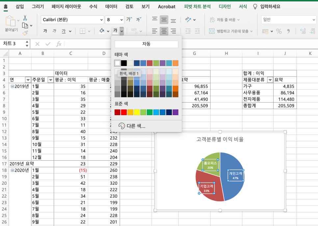Open the underline style dropdown arrow

(70, 31)
